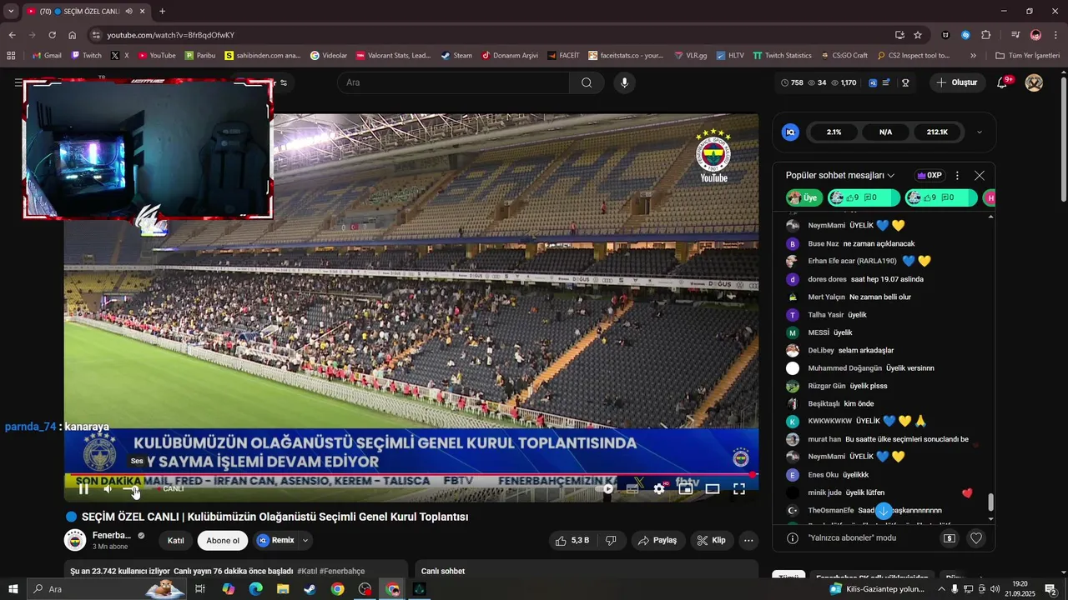
Task: Toggle theater mode
Action: coord(713,489)
